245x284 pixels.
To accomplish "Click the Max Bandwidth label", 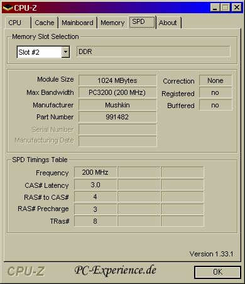I will pos(50,92).
